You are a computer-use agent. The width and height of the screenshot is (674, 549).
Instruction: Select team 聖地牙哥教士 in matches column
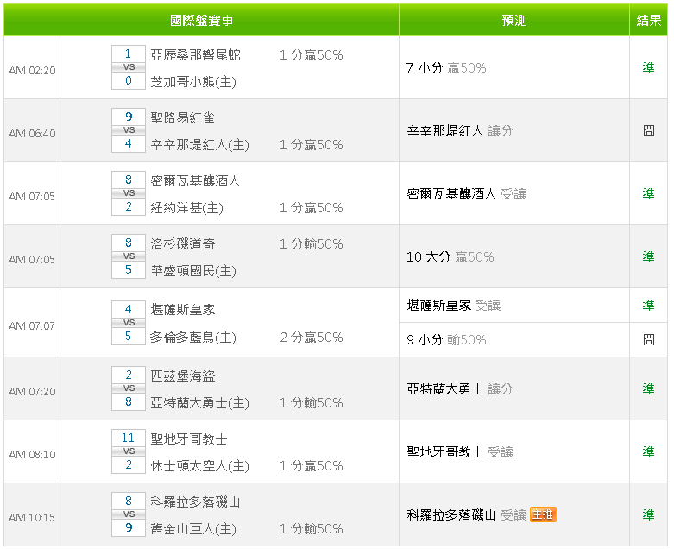pyautogui.click(x=189, y=439)
